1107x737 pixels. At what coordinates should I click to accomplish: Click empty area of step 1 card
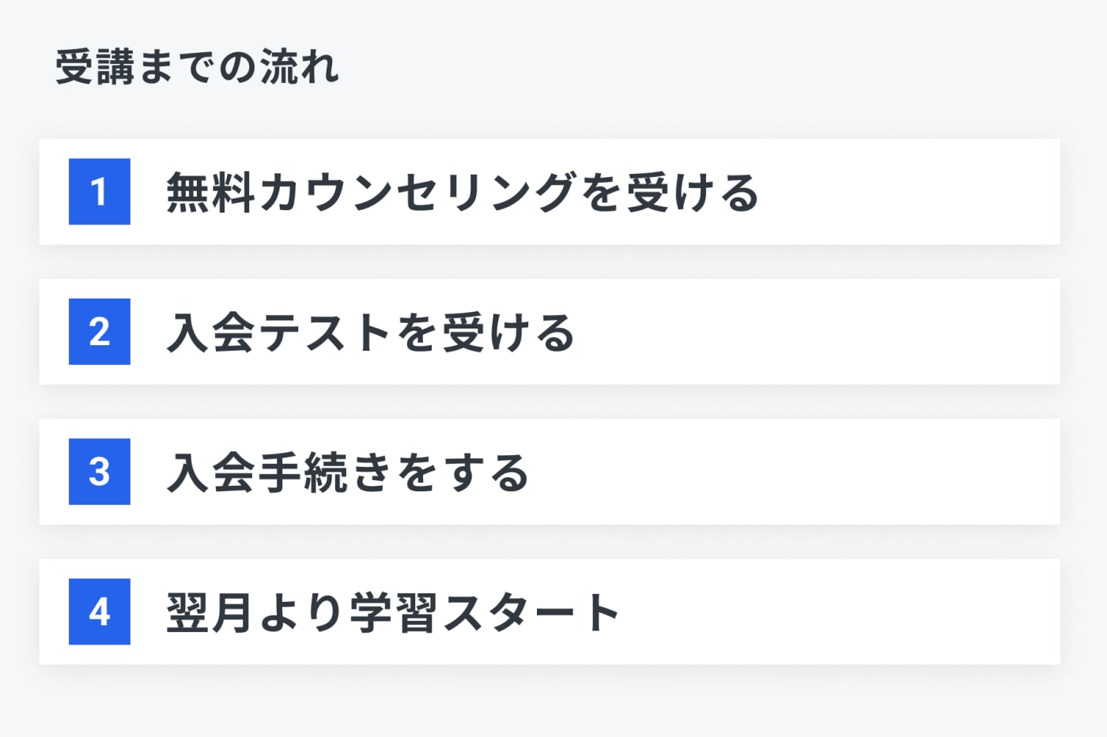tap(909, 192)
